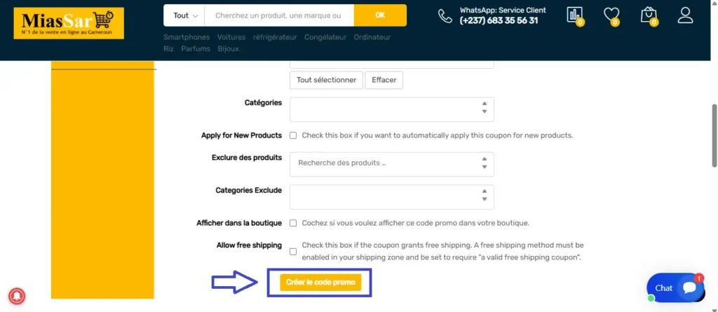Enable the Apply for New Products checkbox
The height and width of the screenshot is (312, 718).
point(293,135)
